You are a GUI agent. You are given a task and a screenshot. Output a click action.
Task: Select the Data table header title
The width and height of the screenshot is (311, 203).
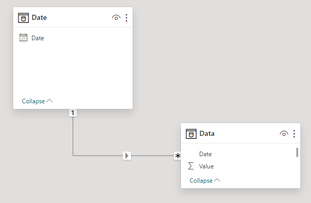[x=207, y=133]
